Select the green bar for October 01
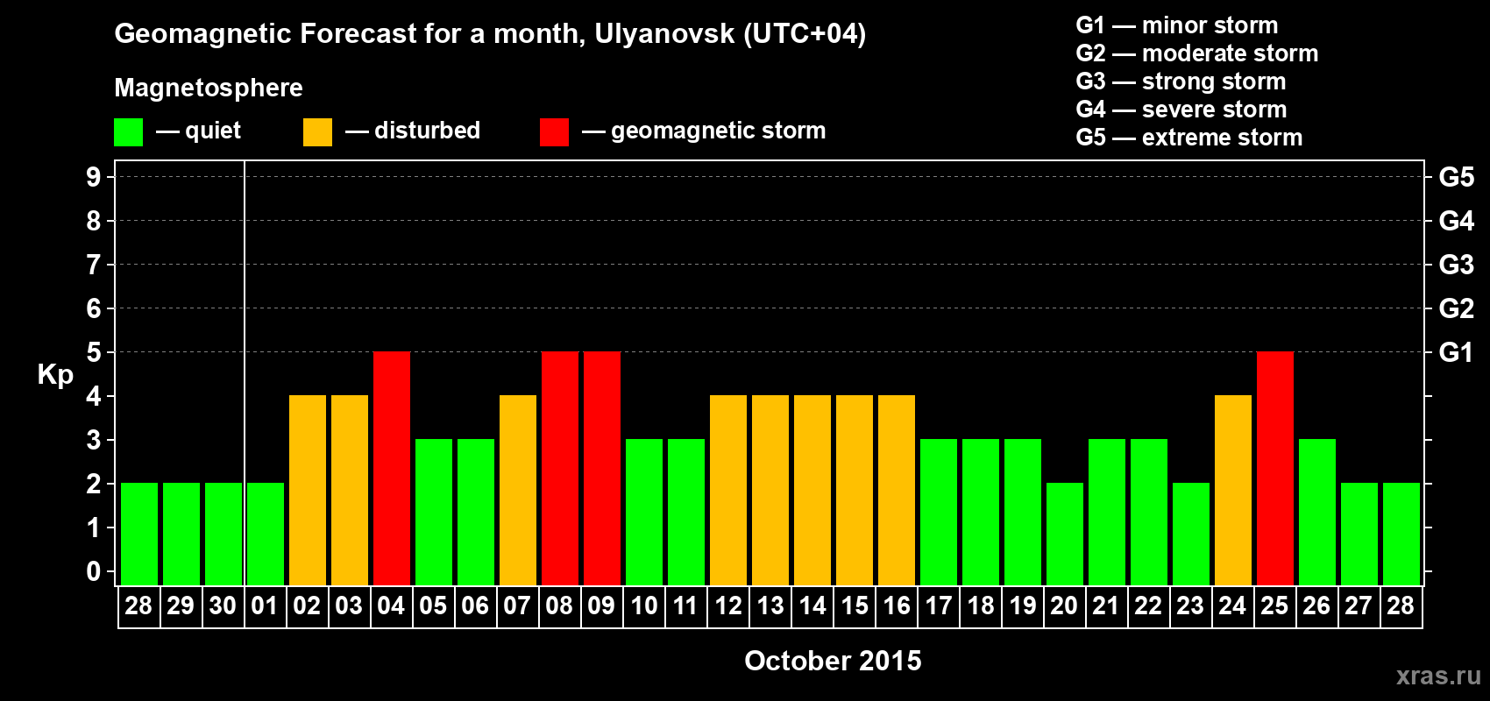 [x=265, y=534]
